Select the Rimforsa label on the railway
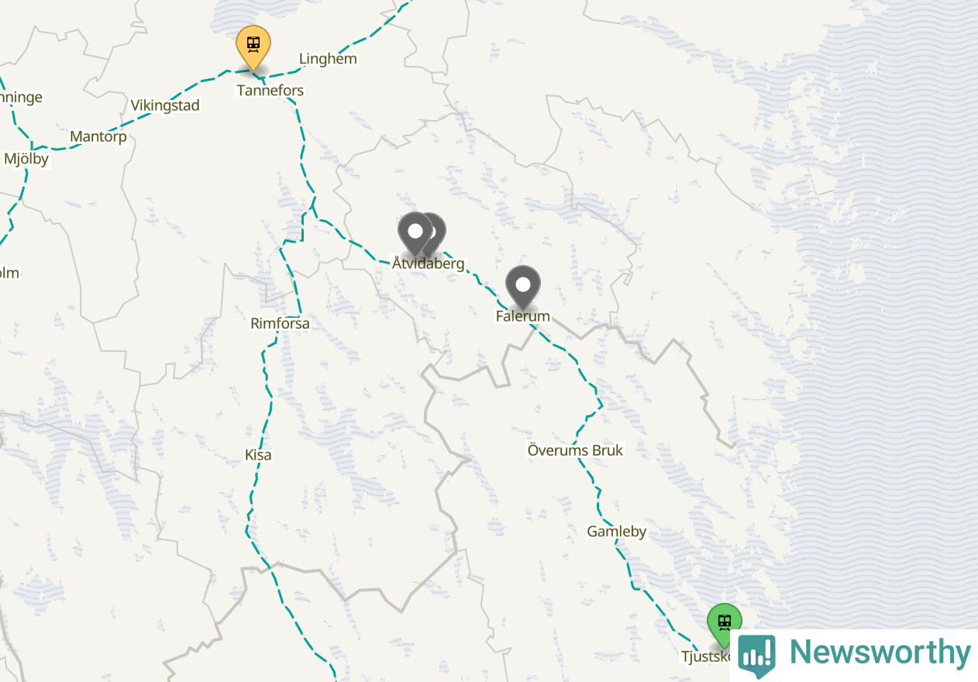Viewport: 978px width, 682px height. point(281,324)
